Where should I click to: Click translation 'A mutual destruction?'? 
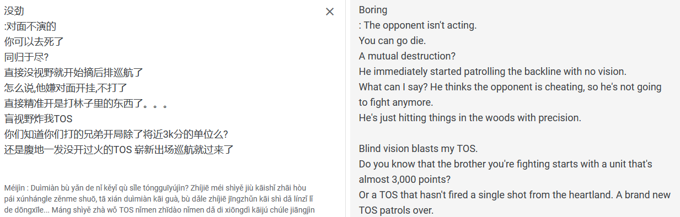tap(407, 56)
